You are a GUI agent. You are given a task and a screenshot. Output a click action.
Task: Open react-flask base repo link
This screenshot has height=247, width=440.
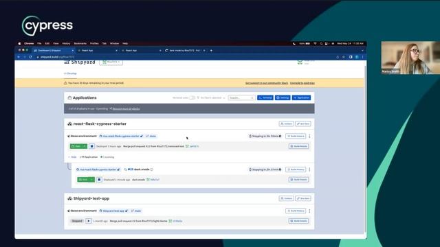[121, 136]
